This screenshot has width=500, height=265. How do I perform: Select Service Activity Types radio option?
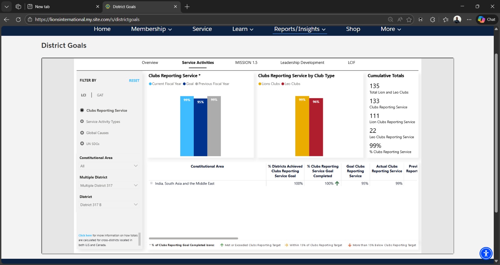pyautogui.click(x=82, y=122)
